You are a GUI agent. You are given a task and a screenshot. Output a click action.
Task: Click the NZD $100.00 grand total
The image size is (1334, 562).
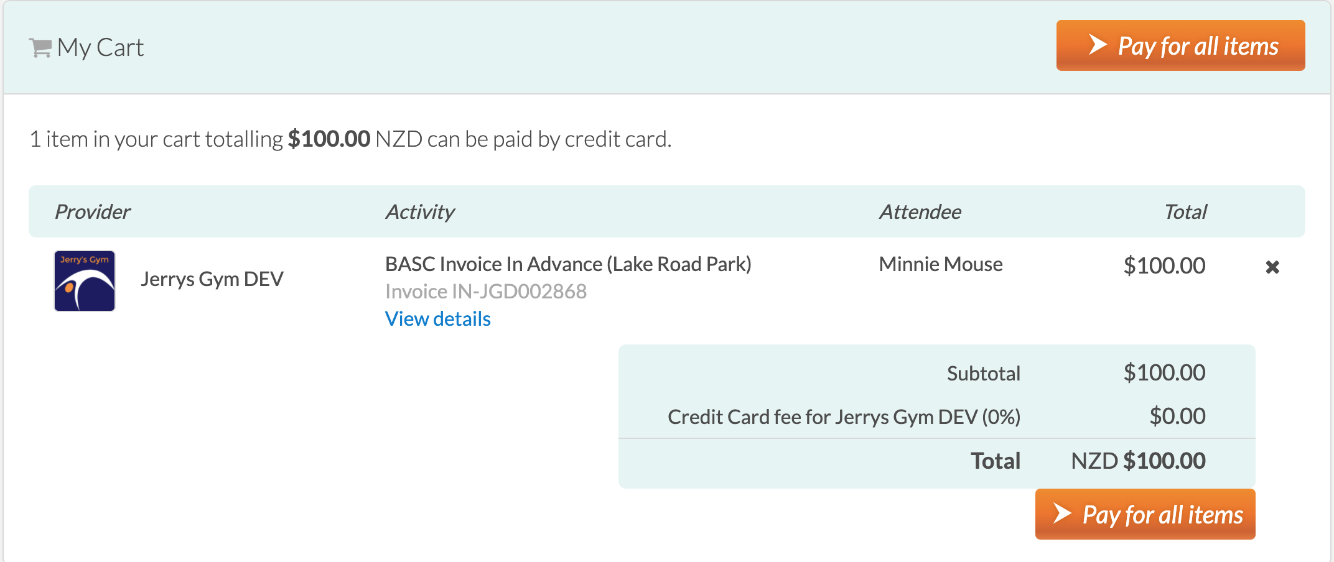pos(1138,461)
